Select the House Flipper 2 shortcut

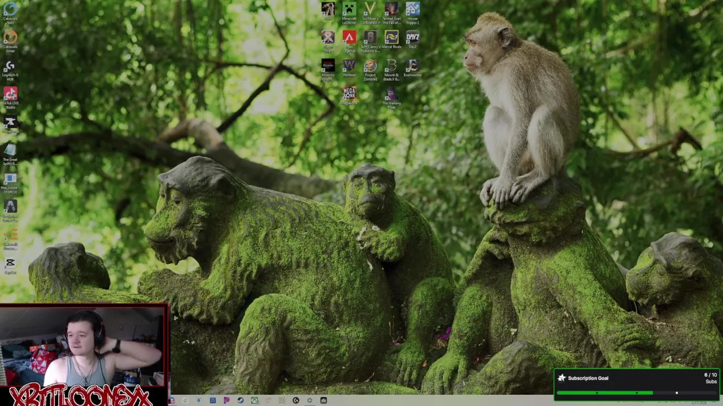(412, 13)
